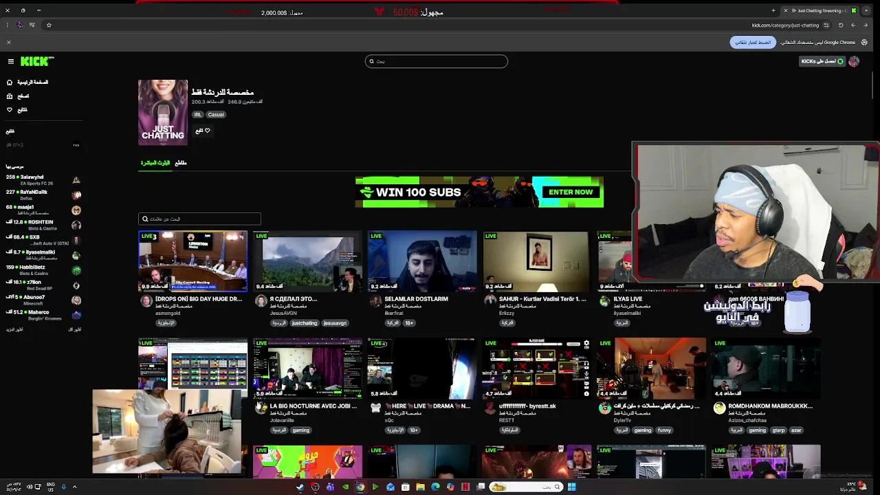Open the ILYAS LIVE stream title

(x=628, y=299)
